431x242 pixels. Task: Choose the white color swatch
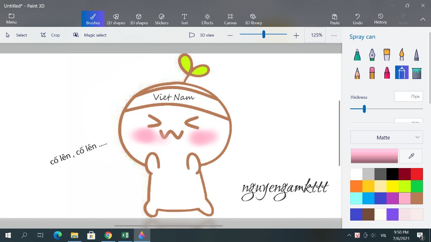tap(356, 174)
